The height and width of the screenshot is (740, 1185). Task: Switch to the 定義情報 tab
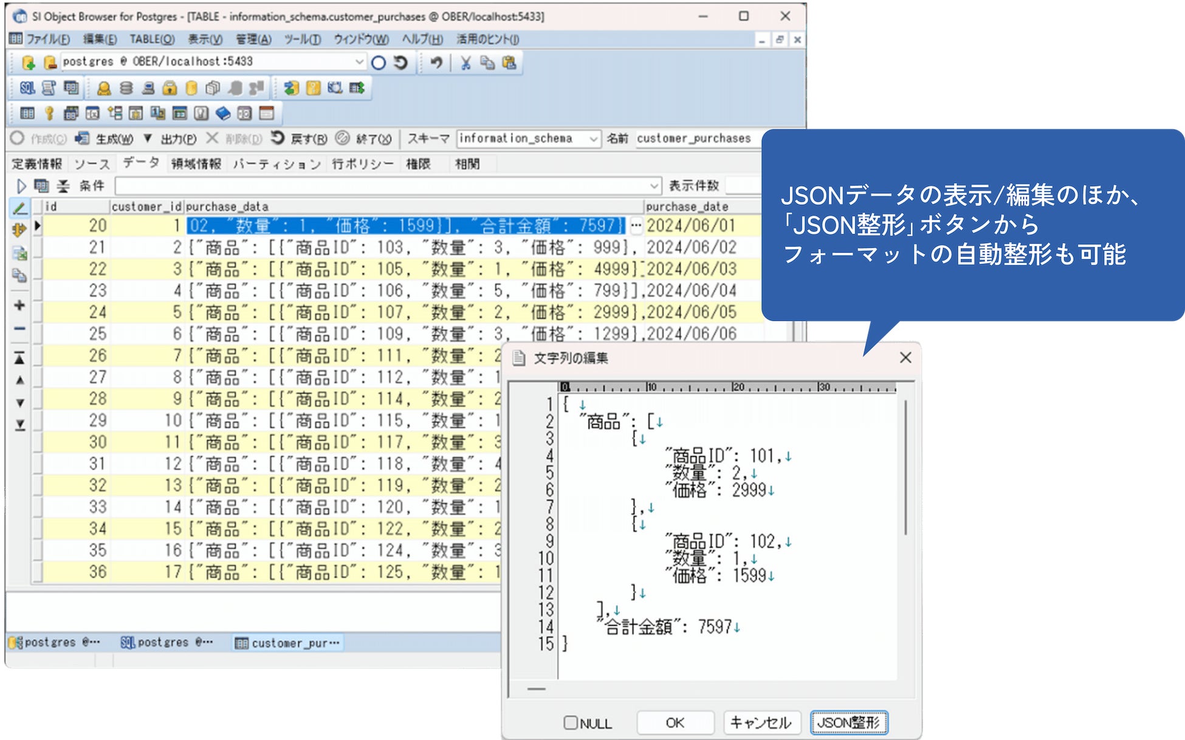(37, 164)
